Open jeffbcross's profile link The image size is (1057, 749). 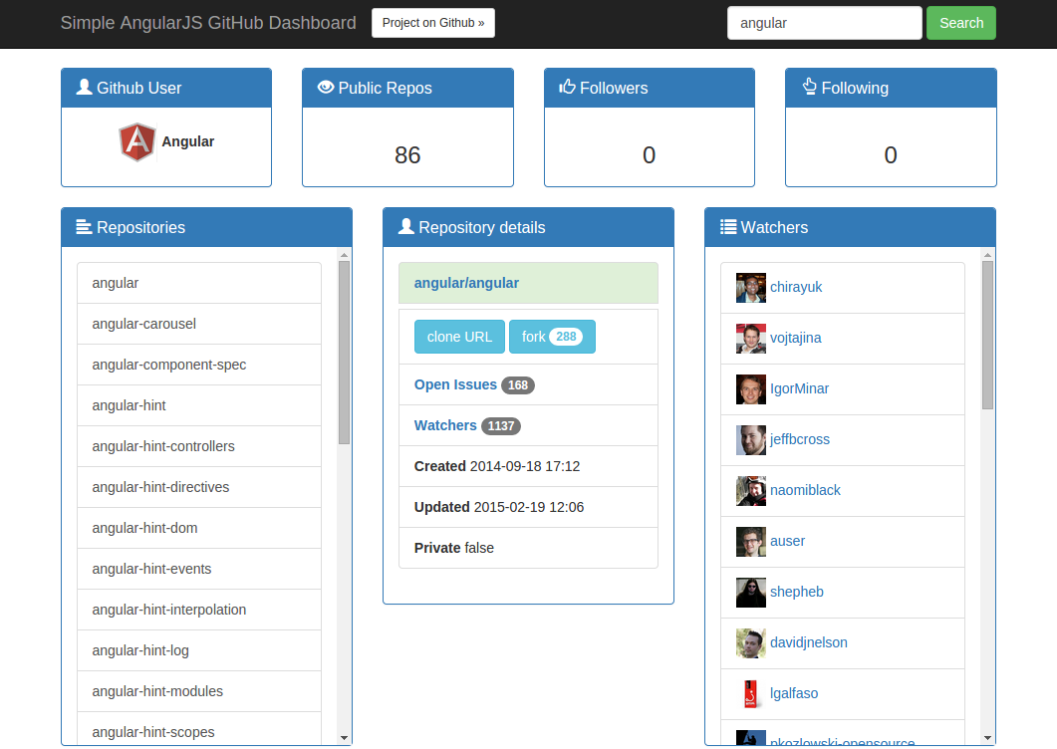(x=800, y=439)
